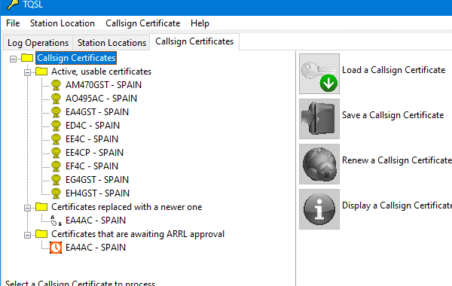
Task: Select EA4AC - SPAIN under replaced certificates
Action: click(96, 221)
